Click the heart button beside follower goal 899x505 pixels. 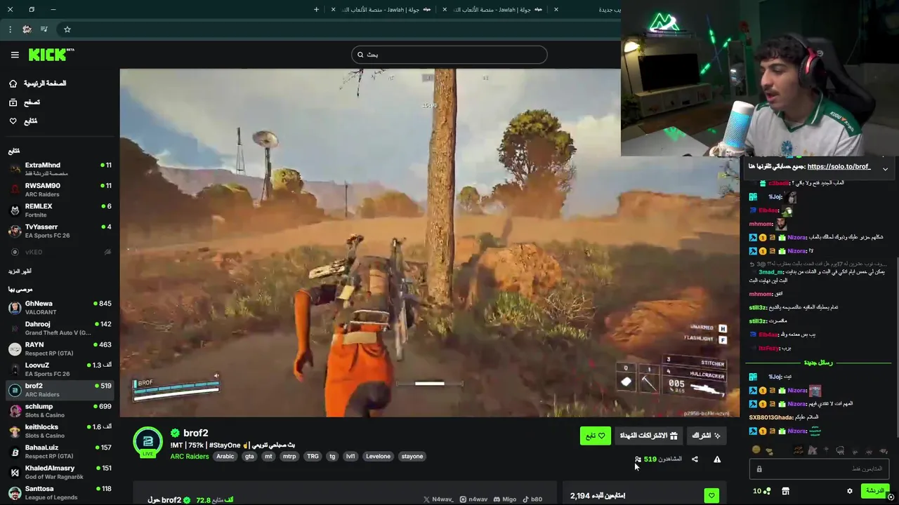click(x=711, y=496)
